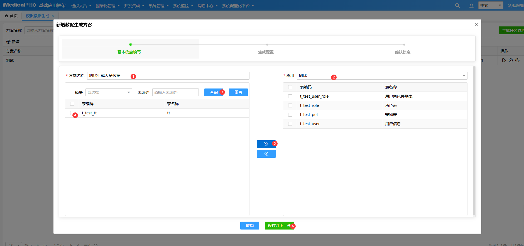Click the edit icon in the 操作 column
Image resolution: width=524 pixels, height=246 pixels.
(x=504, y=60)
